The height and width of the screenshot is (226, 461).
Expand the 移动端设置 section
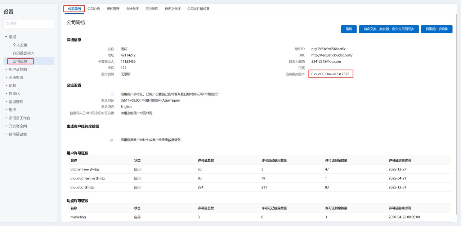(x=6, y=134)
